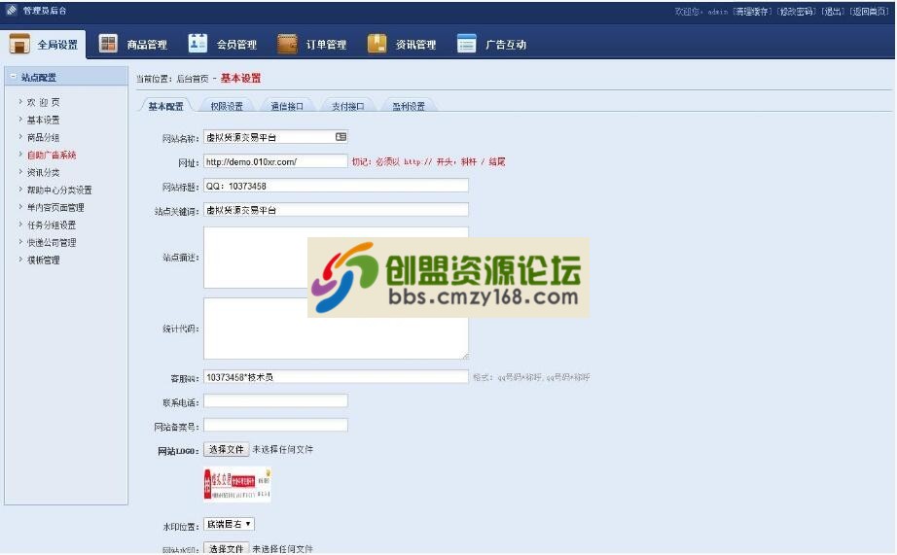Click the 管理员后台 logo icon
Screen dimensions: 897x555
click(x=12, y=10)
